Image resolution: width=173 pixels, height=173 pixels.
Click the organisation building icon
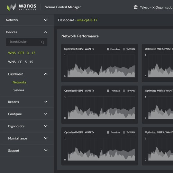136,7
